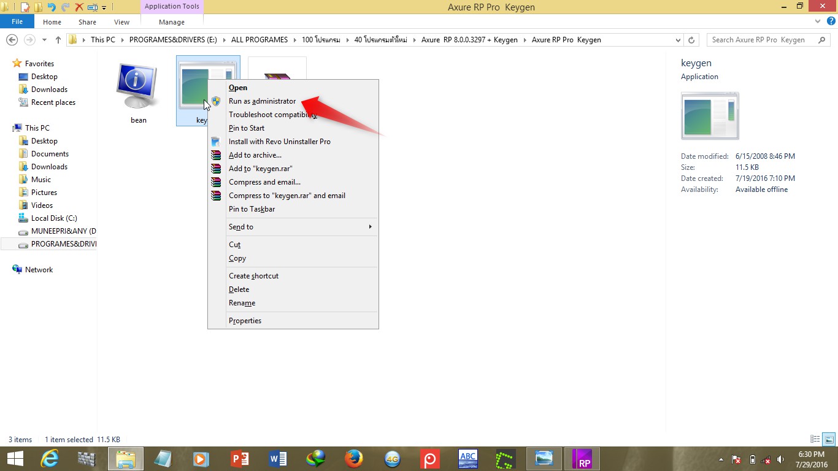Open the Windows Start button
Image resolution: width=838 pixels, height=471 pixels.
coord(15,458)
